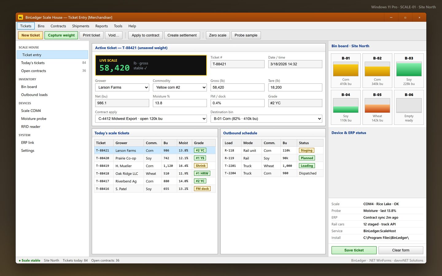
Task: Open the Contracts menu
Action: click(x=58, y=26)
